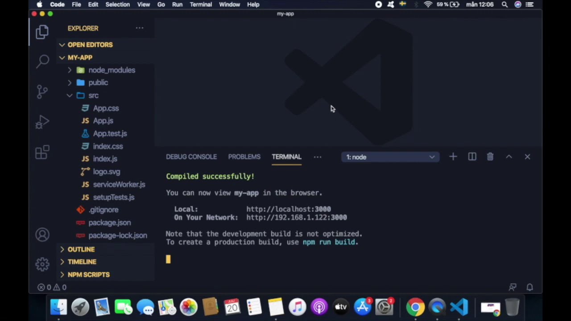Open Podcasts from the Dock
Screen dimensions: 571x321
(x=319, y=307)
